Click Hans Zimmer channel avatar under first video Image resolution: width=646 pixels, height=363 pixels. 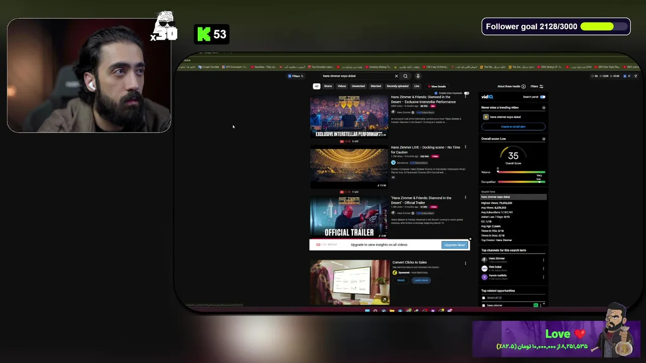coord(393,112)
